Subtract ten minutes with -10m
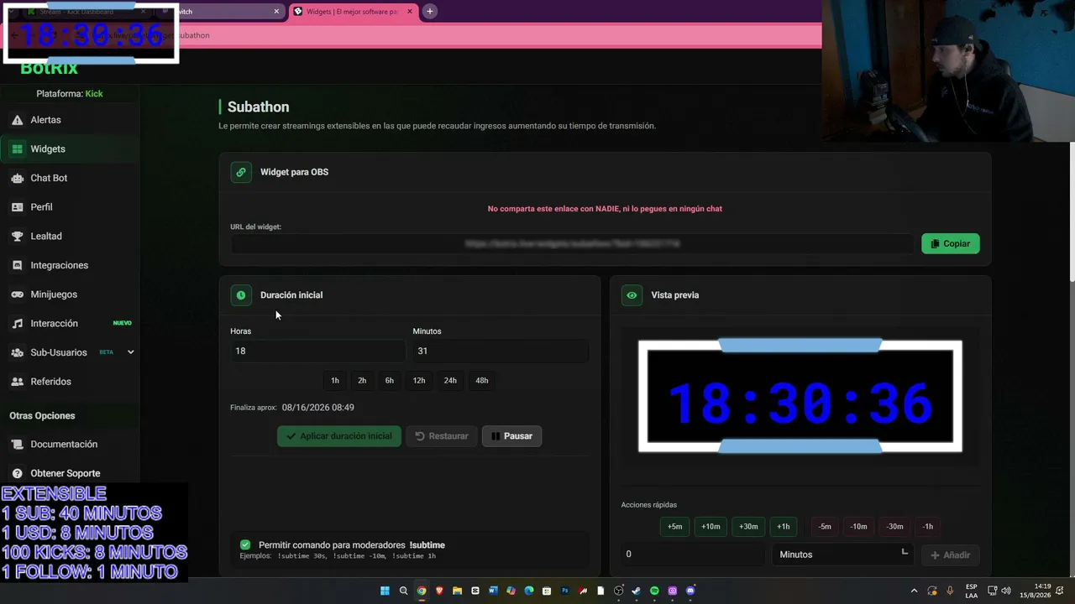 858,527
